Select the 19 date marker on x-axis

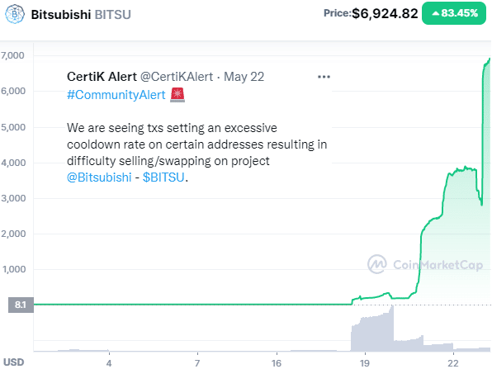365,363
